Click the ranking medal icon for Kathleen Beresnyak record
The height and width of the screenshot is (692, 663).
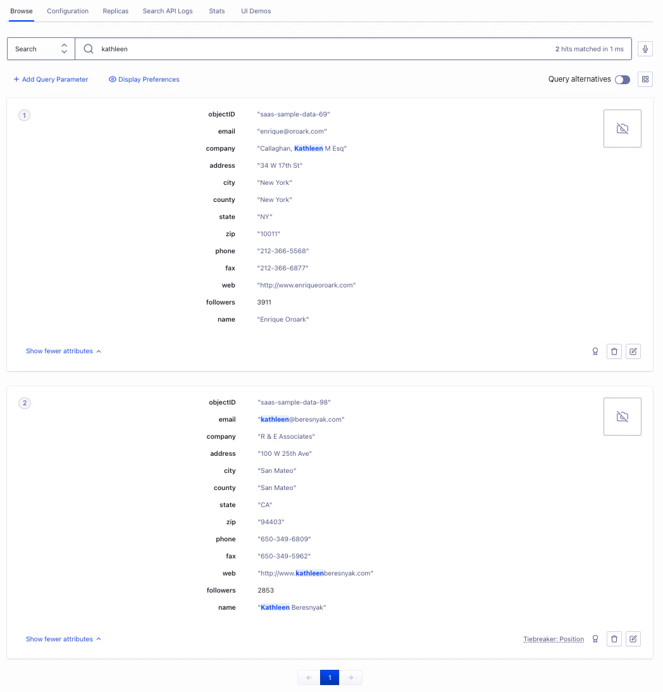(x=595, y=639)
